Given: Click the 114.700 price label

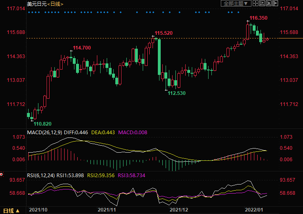Looking at the screenshot, I should pyautogui.click(x=81, y=48).
